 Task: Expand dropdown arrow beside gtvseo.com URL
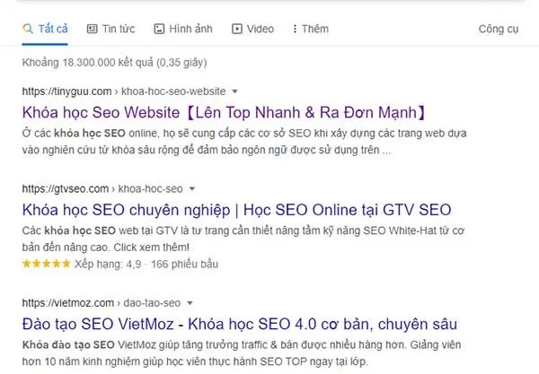192,188
